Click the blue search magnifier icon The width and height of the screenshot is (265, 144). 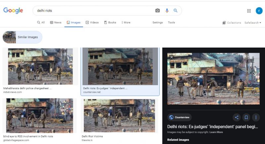(176, 11)
